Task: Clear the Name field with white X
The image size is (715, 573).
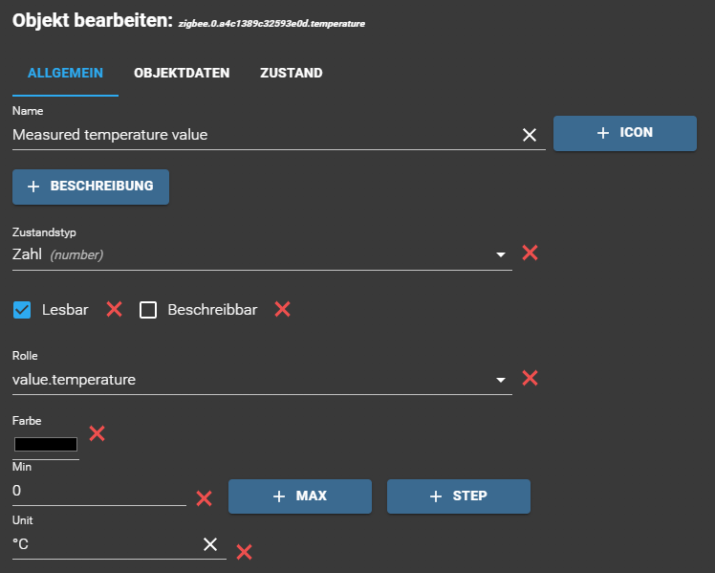Action: [x=530, y=135]
